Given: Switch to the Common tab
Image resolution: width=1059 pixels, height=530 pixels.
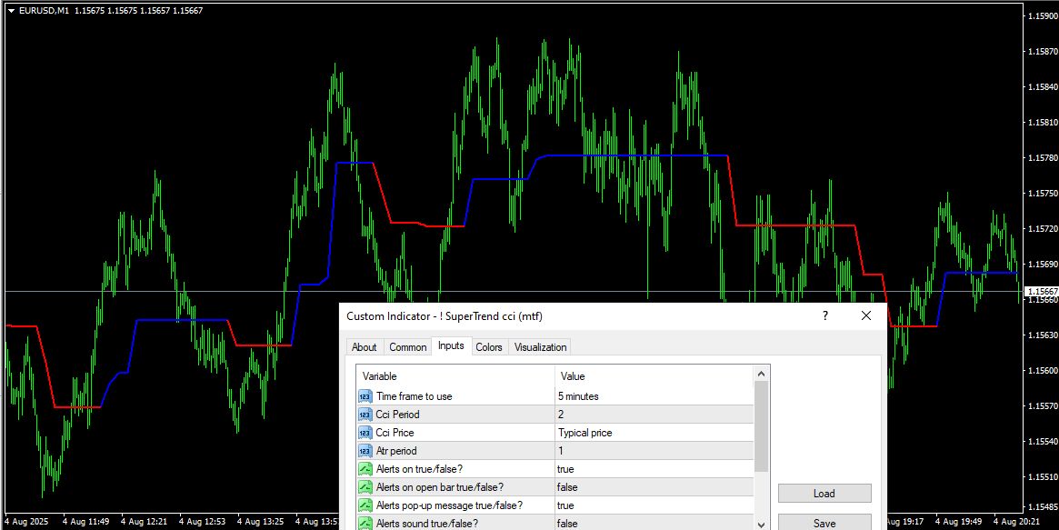Looking at the screenshot, I should tap(408, 347).
